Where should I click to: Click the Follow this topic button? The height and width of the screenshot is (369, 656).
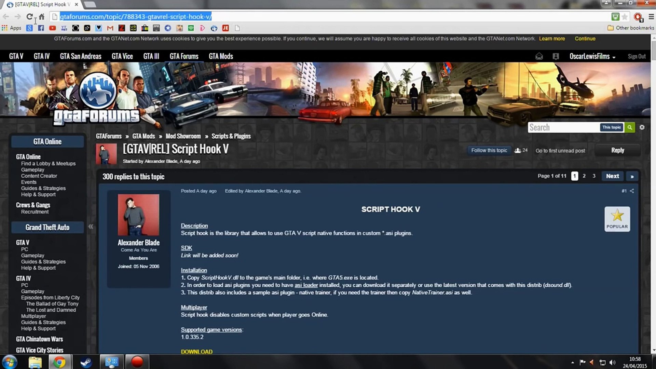[489, 150]
